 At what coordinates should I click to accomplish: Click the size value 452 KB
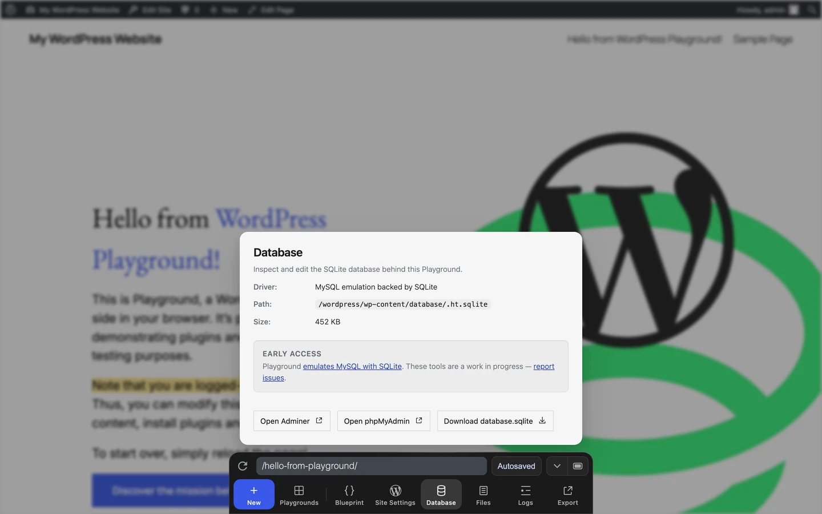[x=328, y=322]
